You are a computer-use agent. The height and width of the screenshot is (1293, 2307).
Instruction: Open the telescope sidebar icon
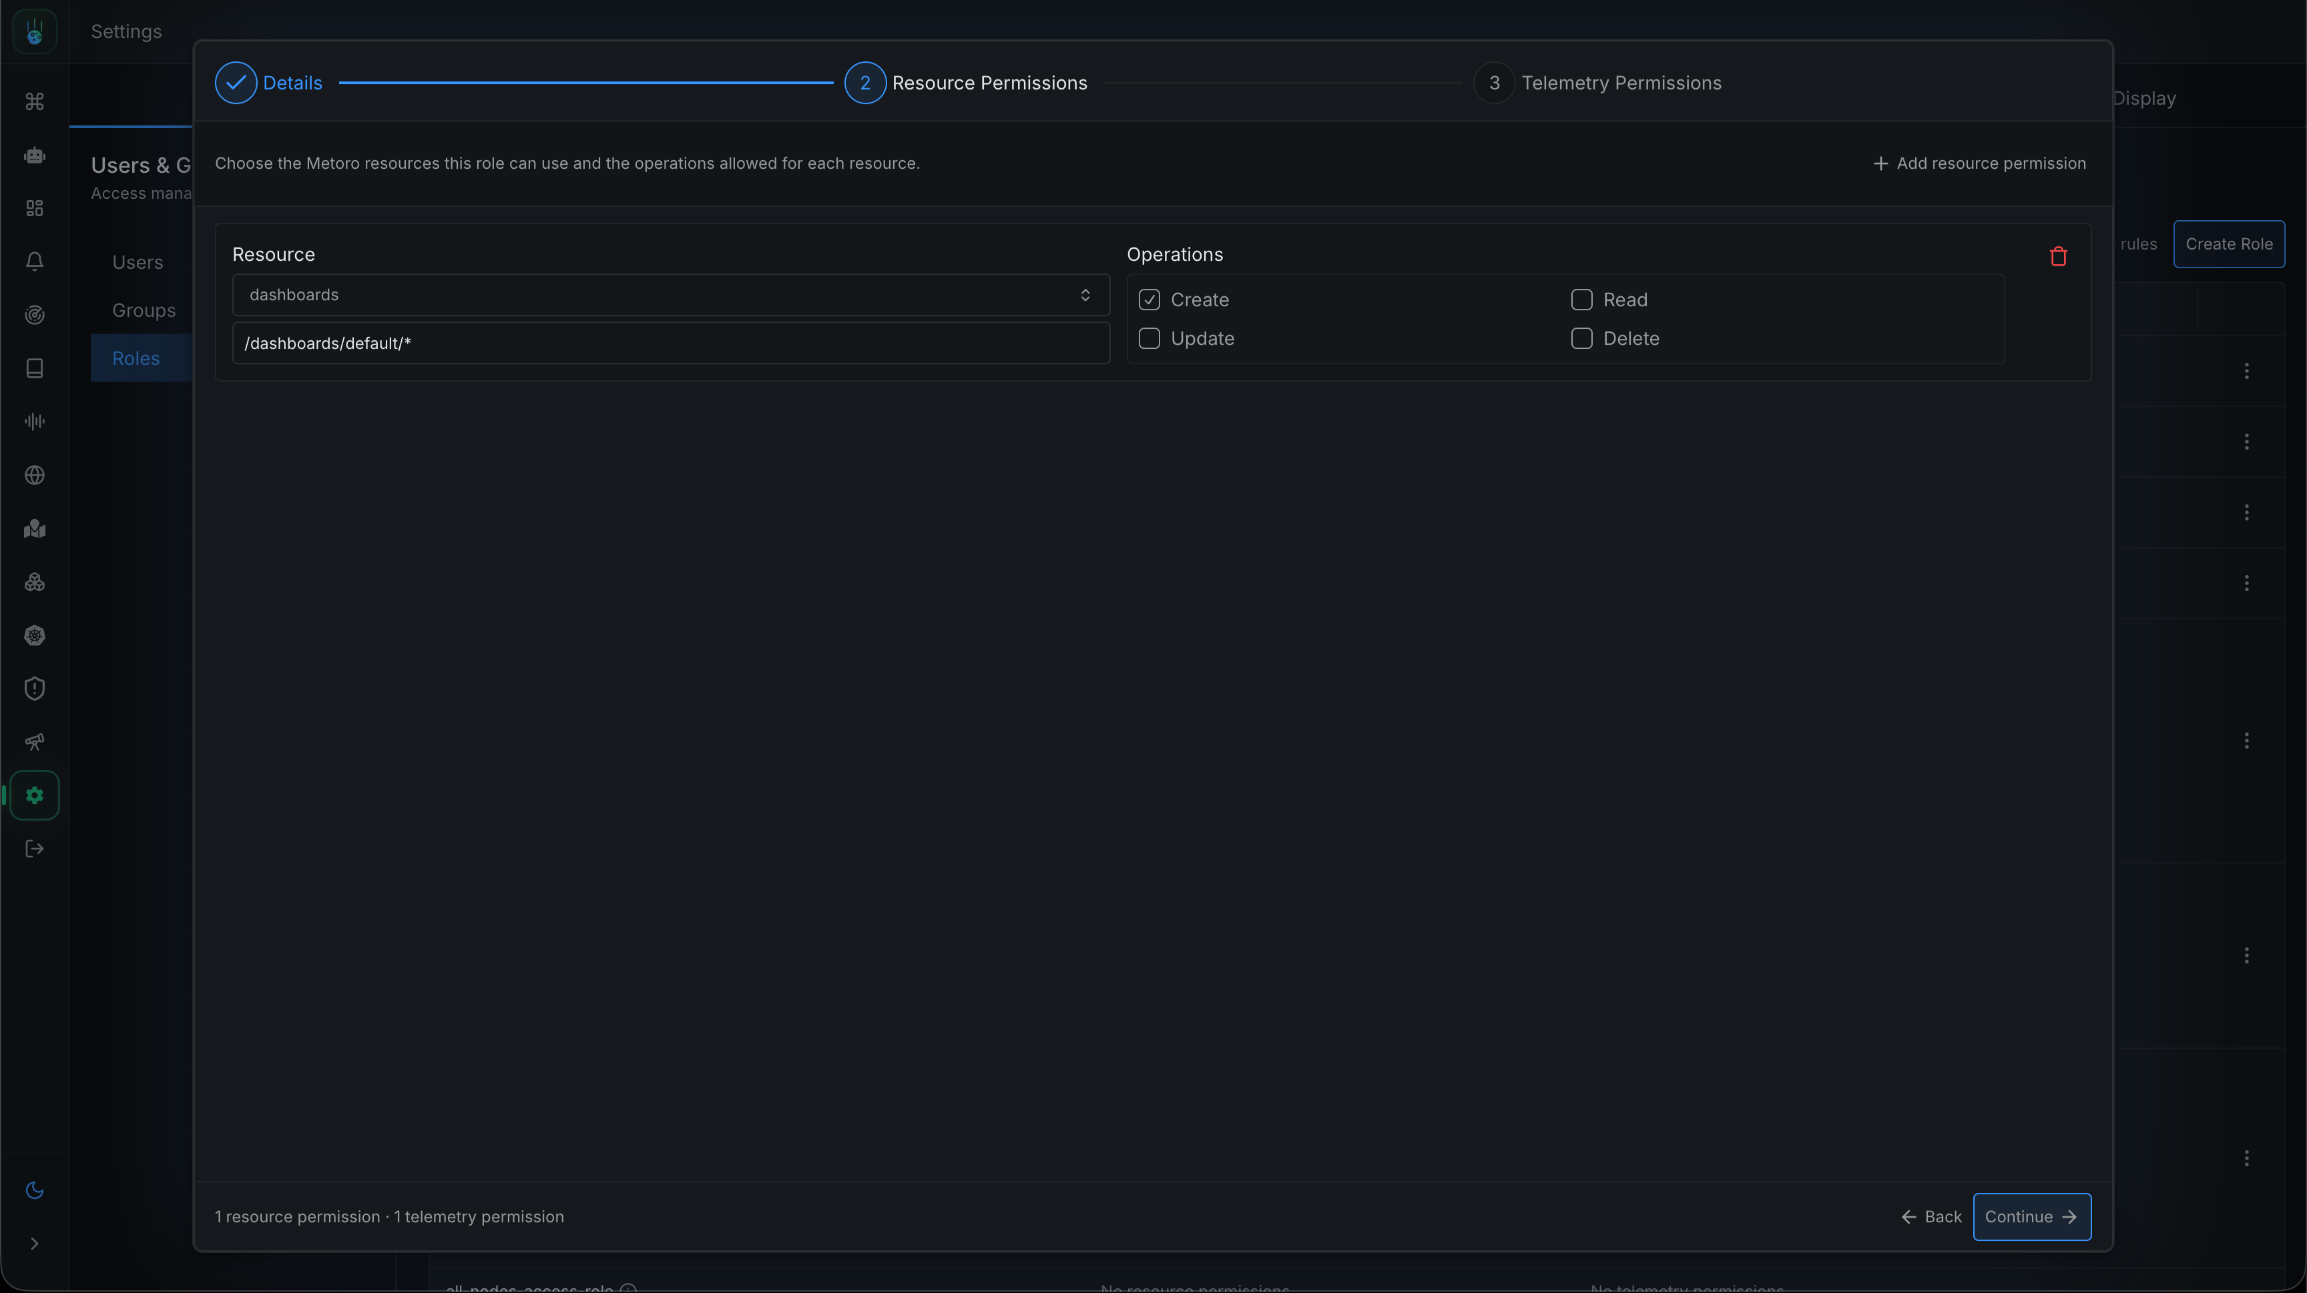coord(34,742)
